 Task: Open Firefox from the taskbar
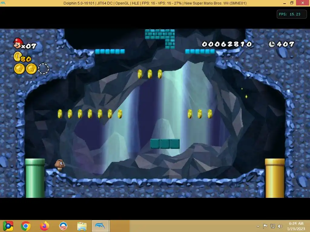tap(45, 226)
